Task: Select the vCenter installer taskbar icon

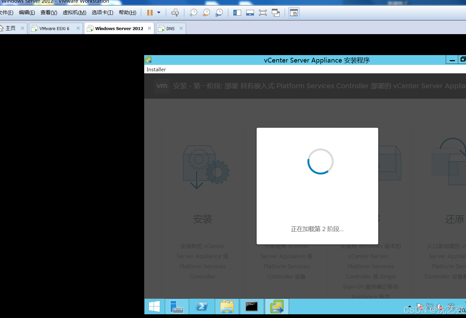Action: click(x=277, y=307)
